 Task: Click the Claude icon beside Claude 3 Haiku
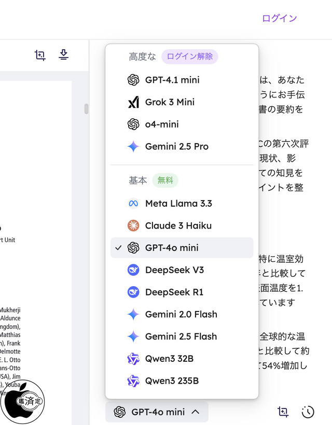coord(133,226)
